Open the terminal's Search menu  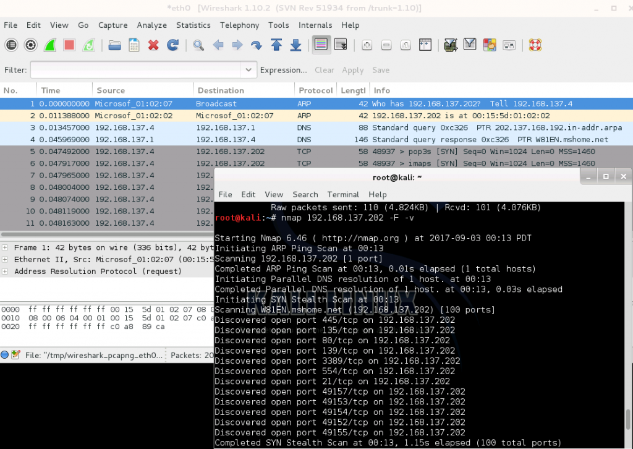pyautogui.click(x=305, y=194)
